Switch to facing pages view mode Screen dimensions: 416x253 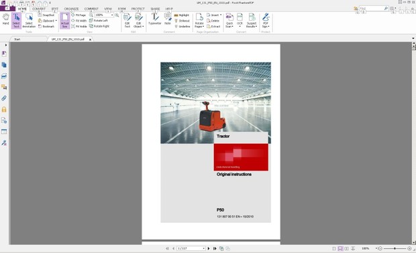pyautogui.click(x=346, y=248)
